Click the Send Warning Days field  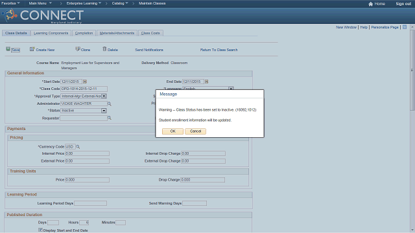(x=195, y=203)
